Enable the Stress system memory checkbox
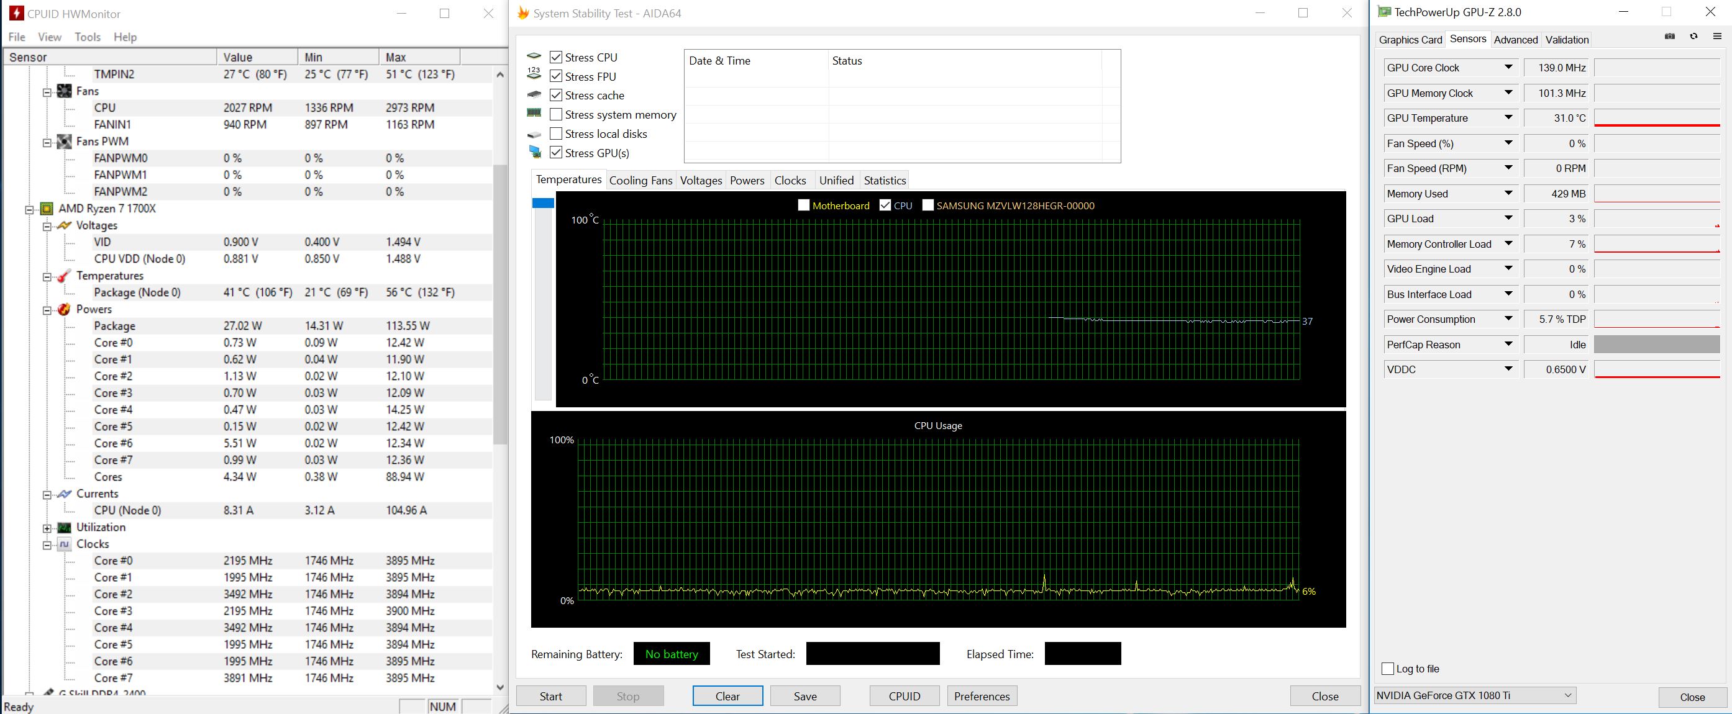Screen dimensions: 1732x714 coord(556,115)
